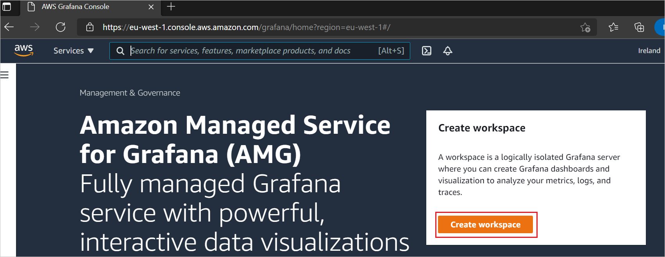
Task: Click the Management & Governance label
Action: tap(130, 93)
